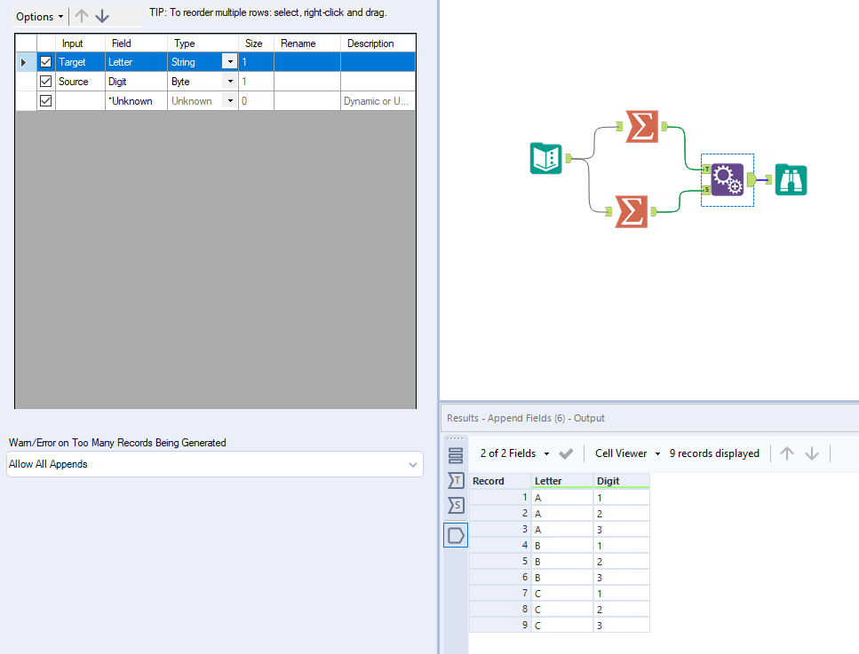This screenshot has width=859, height=654.
Task: Open the Cell Viewer menu
Action: pos(625,453)
